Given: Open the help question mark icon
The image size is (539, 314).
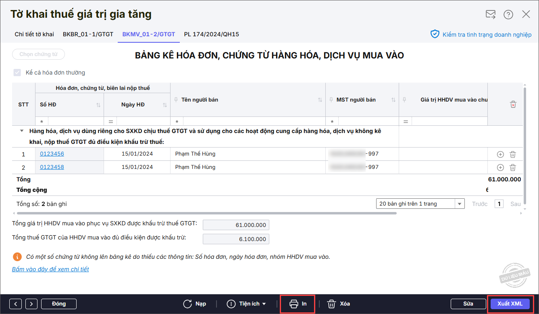Looking at the screenshot, I should coord(508,15).
